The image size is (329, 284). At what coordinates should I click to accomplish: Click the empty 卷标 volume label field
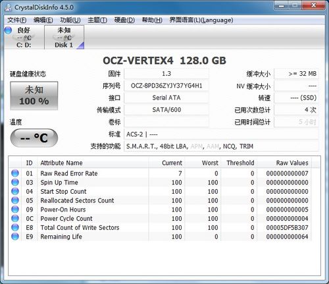pyautogui.click(x=166, y=122)
